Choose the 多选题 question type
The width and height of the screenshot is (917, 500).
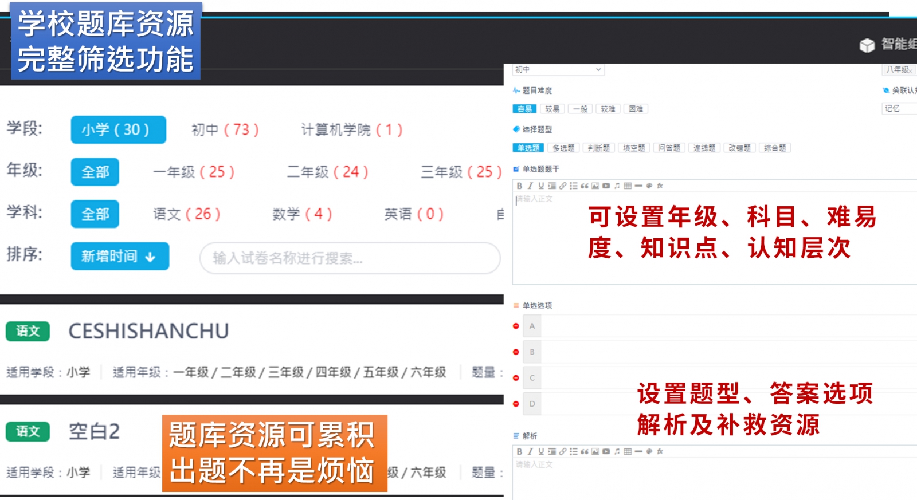pos(563,148)
